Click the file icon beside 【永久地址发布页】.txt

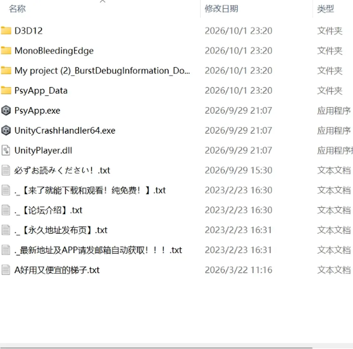pos(6,230)
